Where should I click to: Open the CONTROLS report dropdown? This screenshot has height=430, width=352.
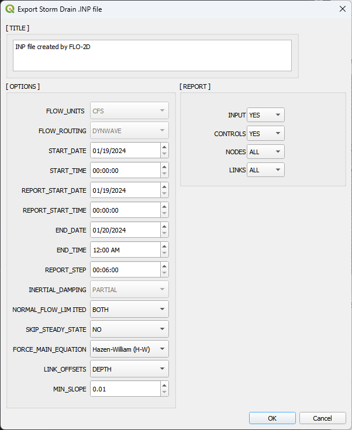(x=265, y=133)
